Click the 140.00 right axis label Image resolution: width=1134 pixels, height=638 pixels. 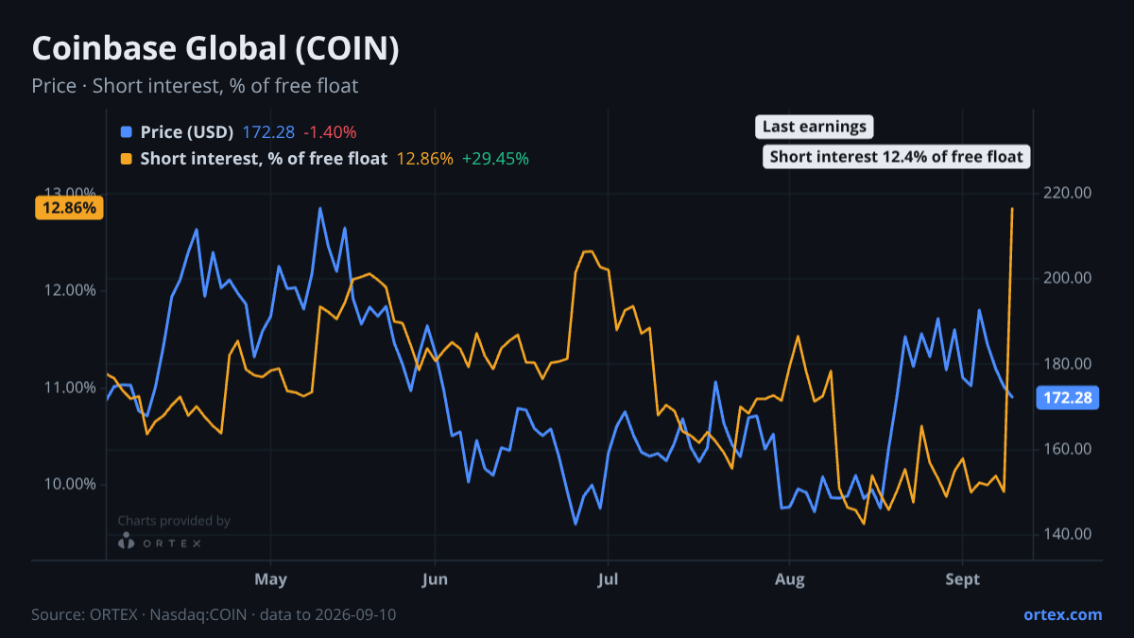[x=1070, y=534]
